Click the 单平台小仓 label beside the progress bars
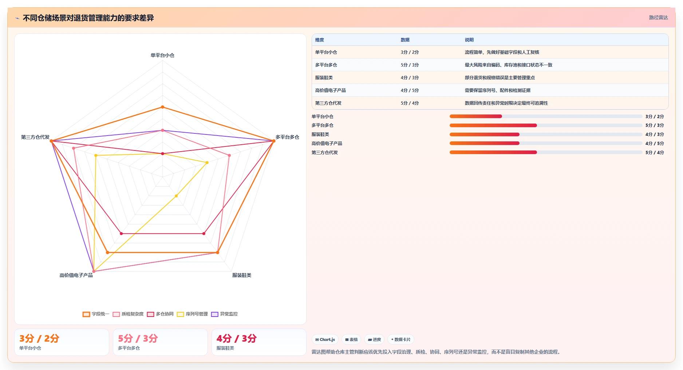 click(323, 117)
